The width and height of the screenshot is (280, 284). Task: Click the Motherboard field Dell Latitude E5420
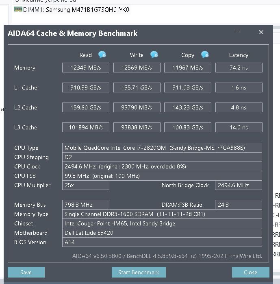(x=162, y=233)
